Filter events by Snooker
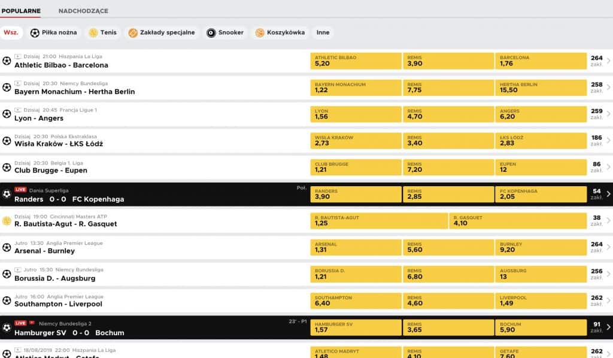The height and width of the screenshot is (358, 613). 225,32
